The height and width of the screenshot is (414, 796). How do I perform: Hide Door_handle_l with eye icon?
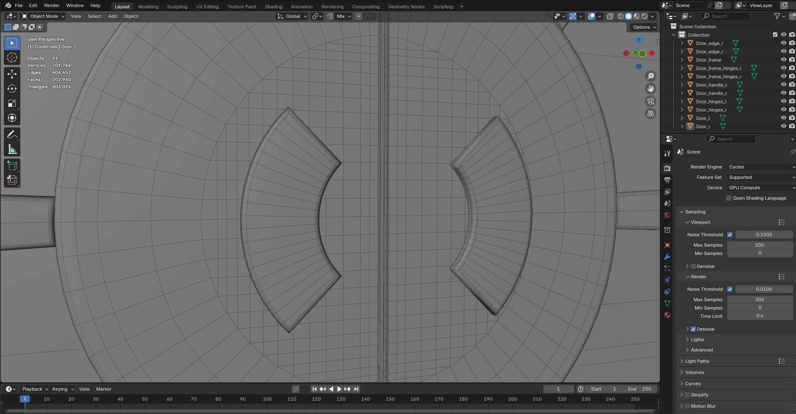point(784,85)
